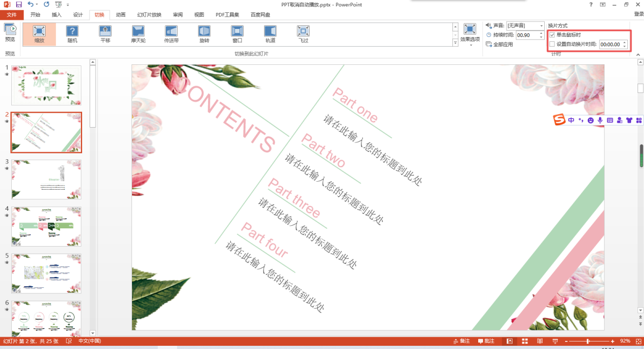Open 百度网盘 tab
The width and height of the screenshot is (644, 349).
click(260, 14)
